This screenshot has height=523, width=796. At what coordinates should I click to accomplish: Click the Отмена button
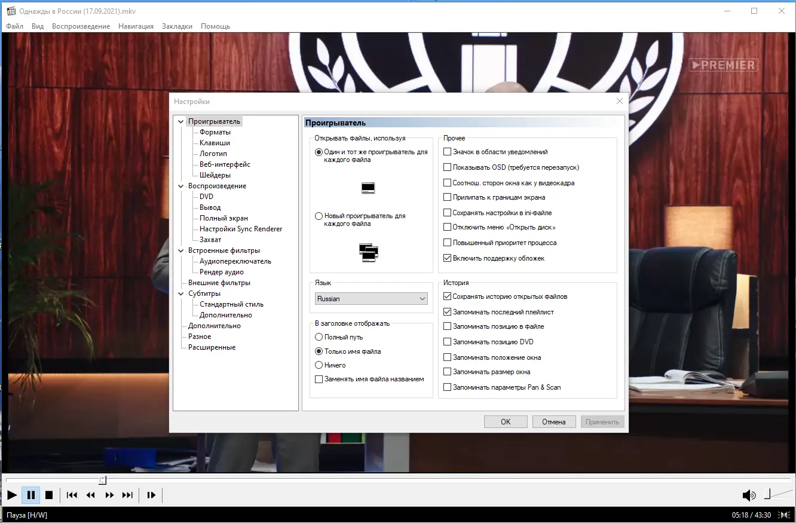click(554, 422)
